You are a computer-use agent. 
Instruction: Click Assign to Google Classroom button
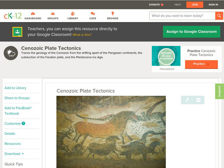(192, 32)
